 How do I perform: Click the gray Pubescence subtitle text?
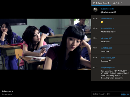click(7, 94)
